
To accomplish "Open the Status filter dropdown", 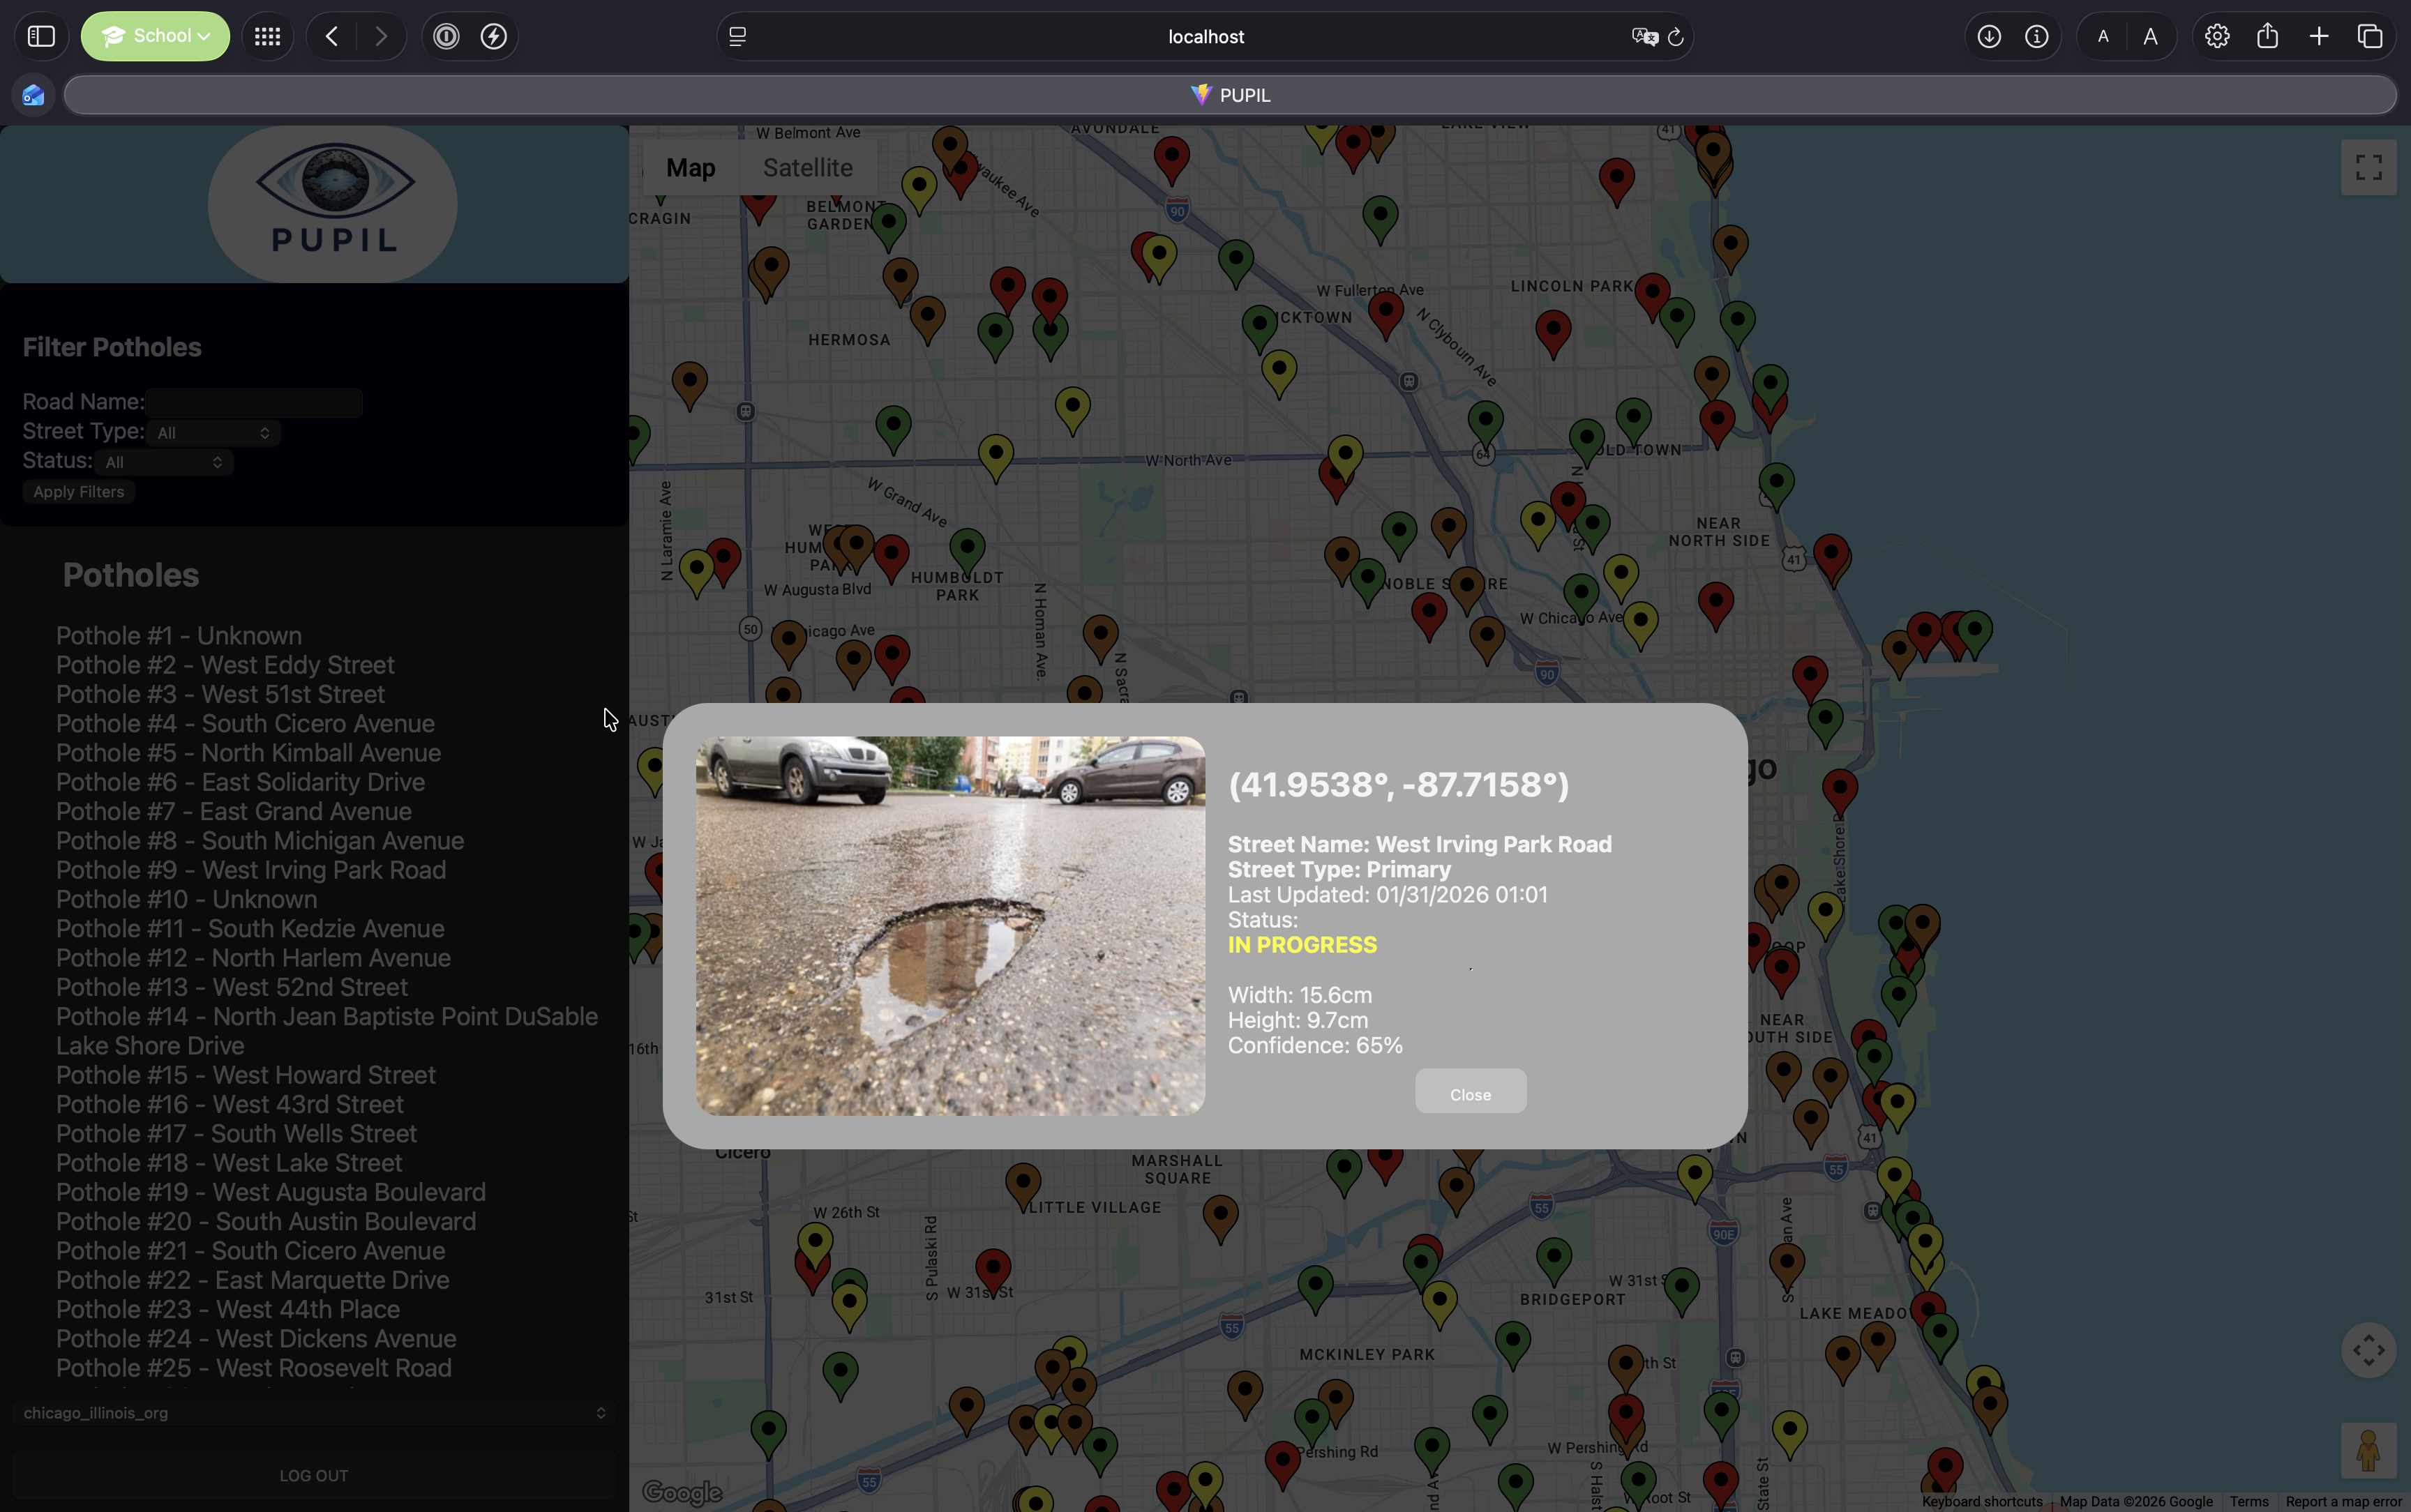I will pos(164,462).
